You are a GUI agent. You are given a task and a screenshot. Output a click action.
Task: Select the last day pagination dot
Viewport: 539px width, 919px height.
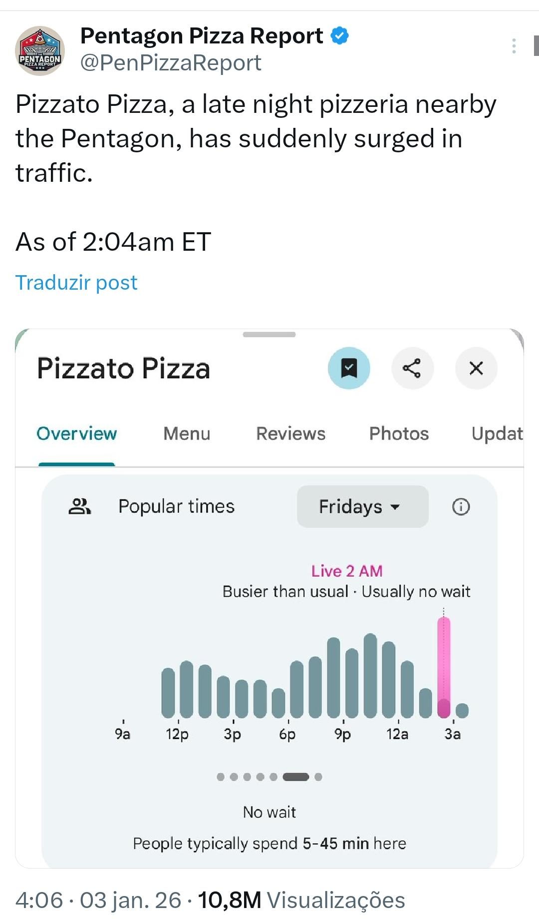(318, 777)
